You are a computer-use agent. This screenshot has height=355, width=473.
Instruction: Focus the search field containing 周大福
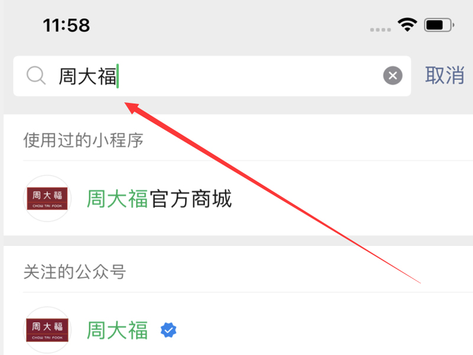(212, 76)
